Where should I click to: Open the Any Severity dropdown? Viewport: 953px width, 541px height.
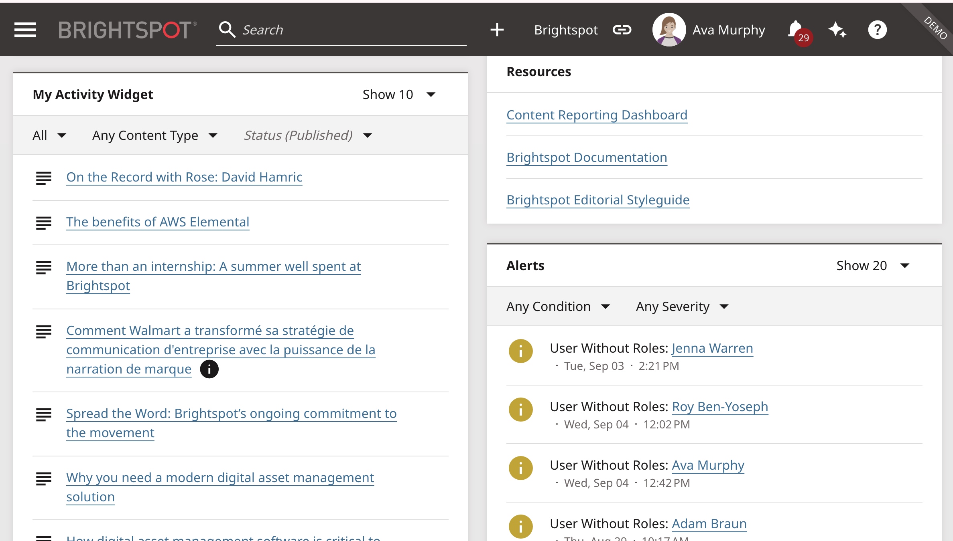[682, 307]
